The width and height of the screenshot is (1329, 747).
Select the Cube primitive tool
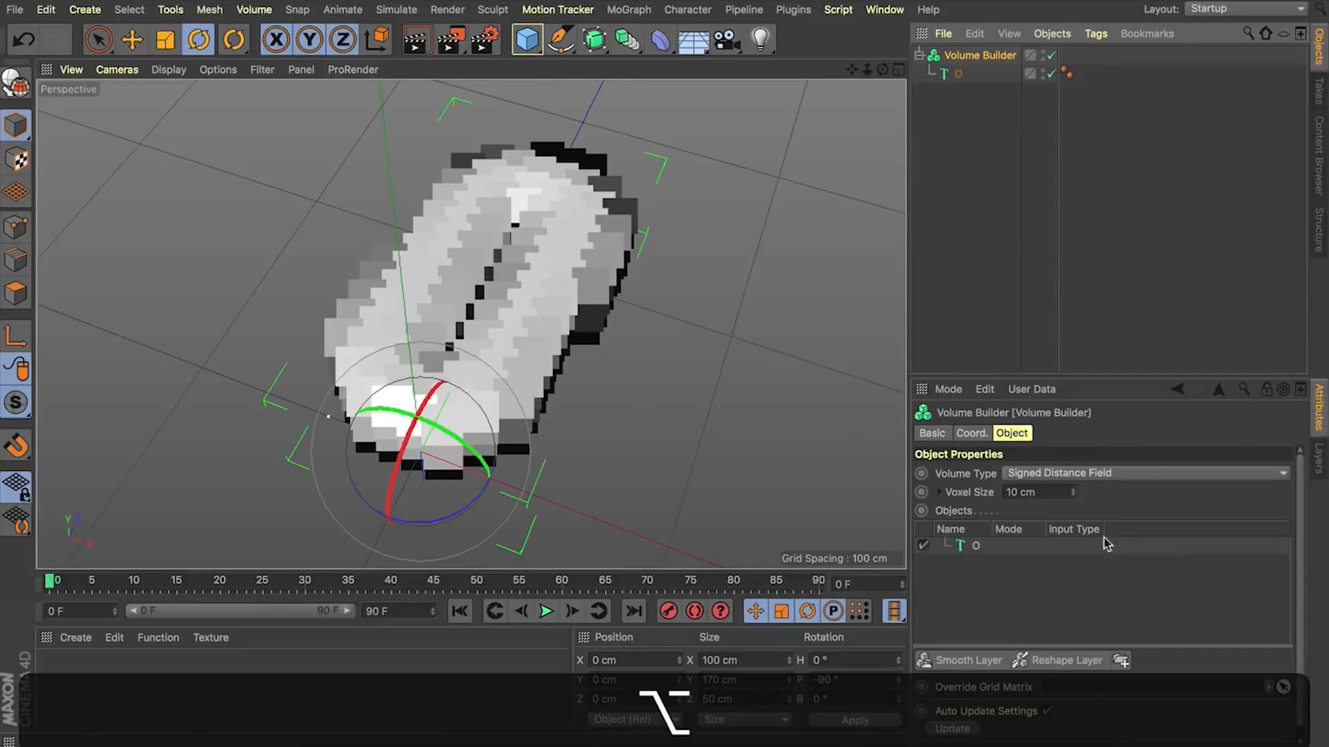(527, 39)
